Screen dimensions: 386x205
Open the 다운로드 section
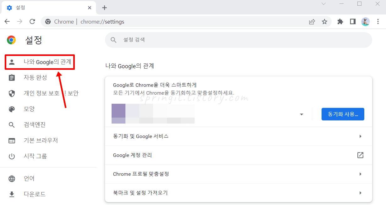coord(35,194)
